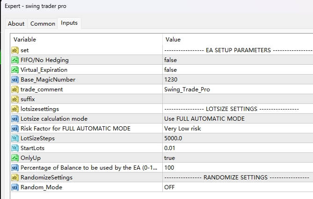Click the boolean icon next to FIFO/No Hedging
Image resolution: width=313 pixels, height=199 pixels.
tap(15, 60)
